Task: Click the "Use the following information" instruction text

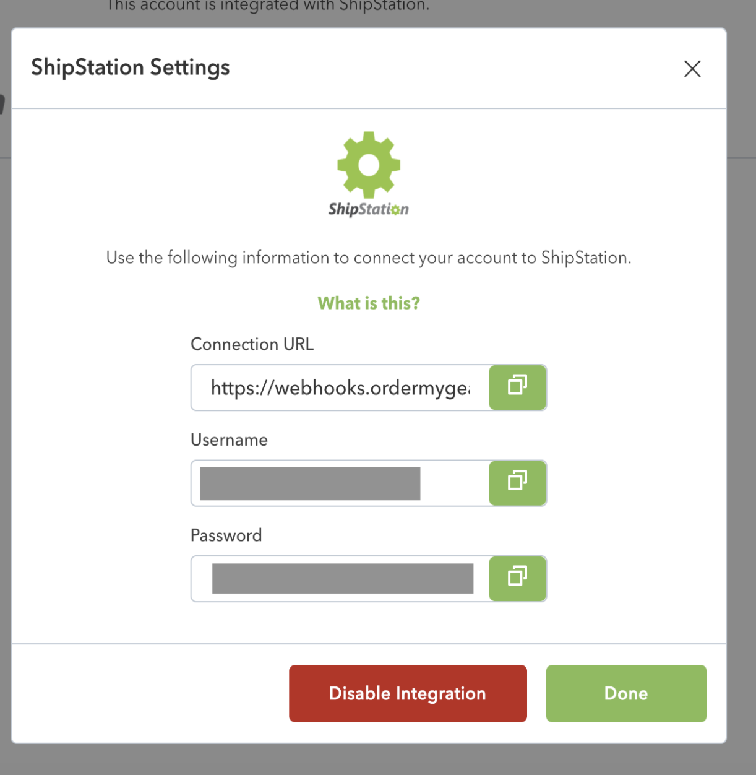Action: pyautogui.click(x=369, y=258)
